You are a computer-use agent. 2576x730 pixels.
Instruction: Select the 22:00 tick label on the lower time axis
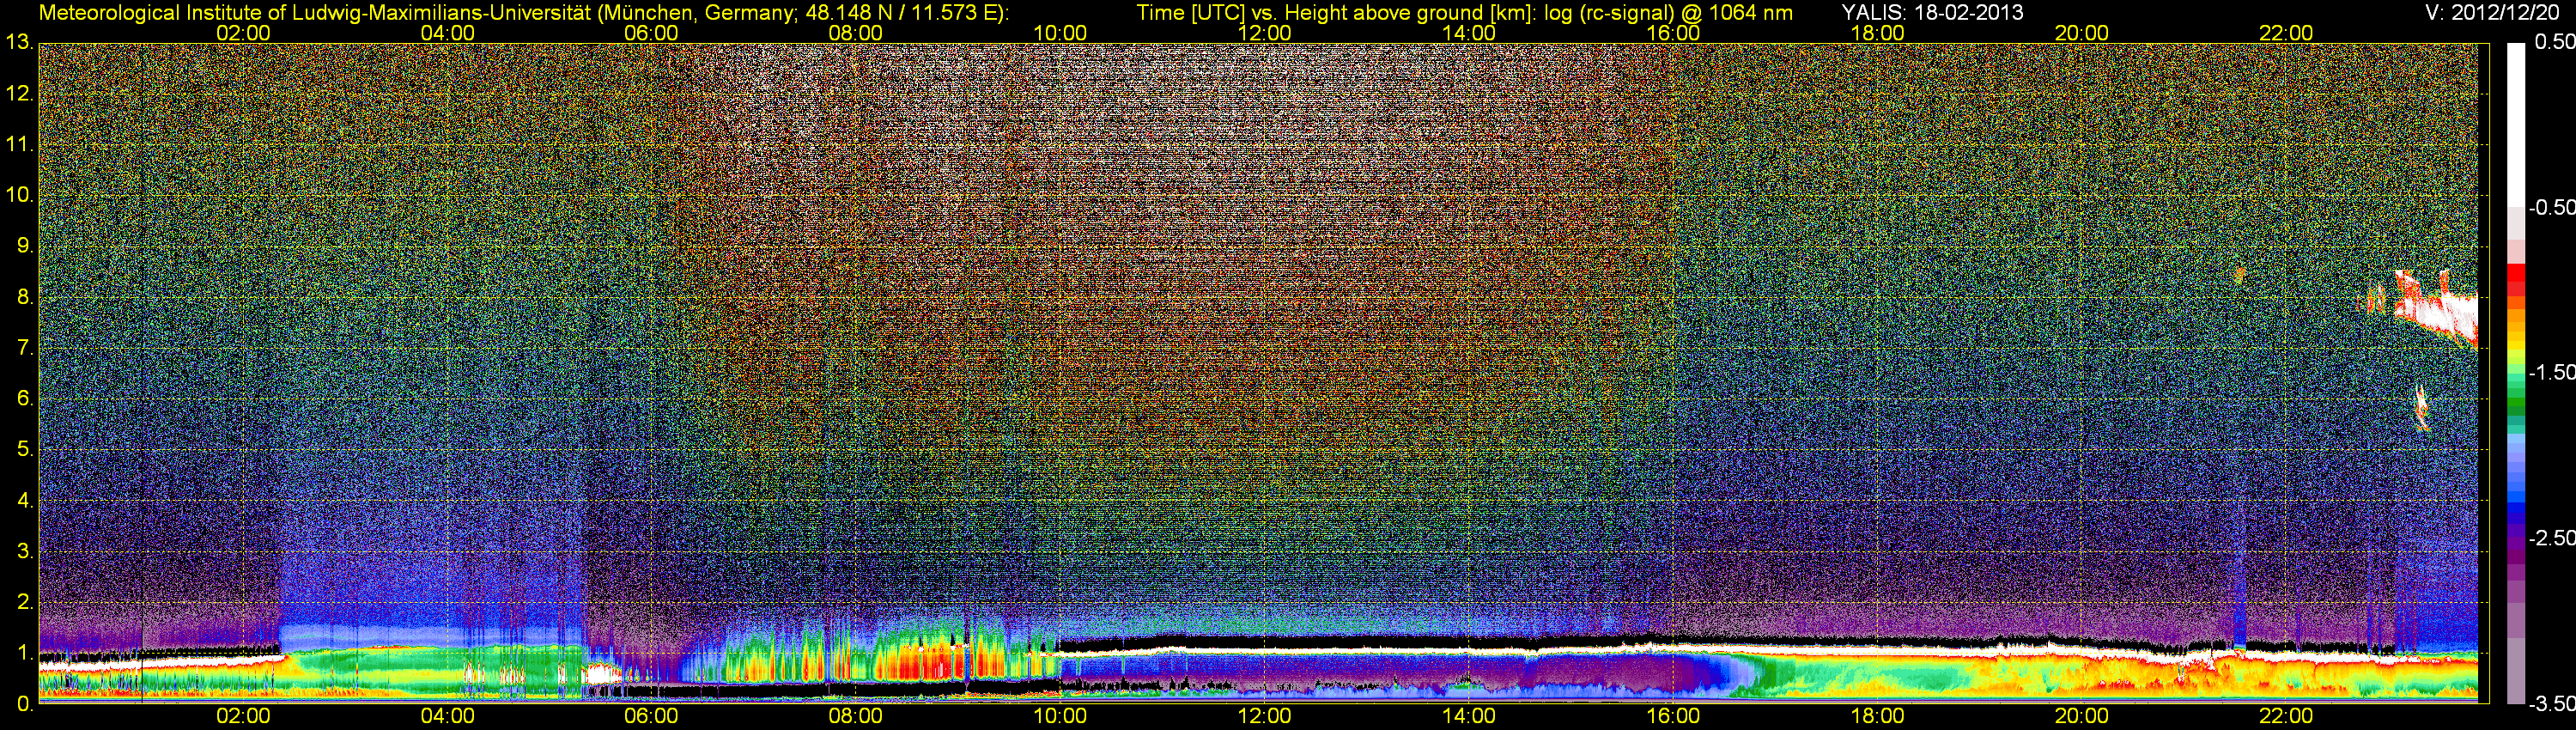click(2286, 716)
